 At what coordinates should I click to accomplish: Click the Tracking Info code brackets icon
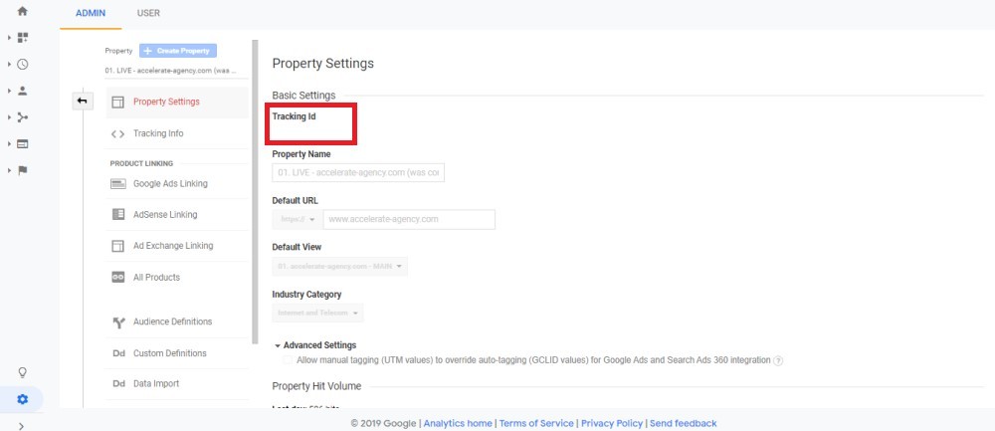118,134
